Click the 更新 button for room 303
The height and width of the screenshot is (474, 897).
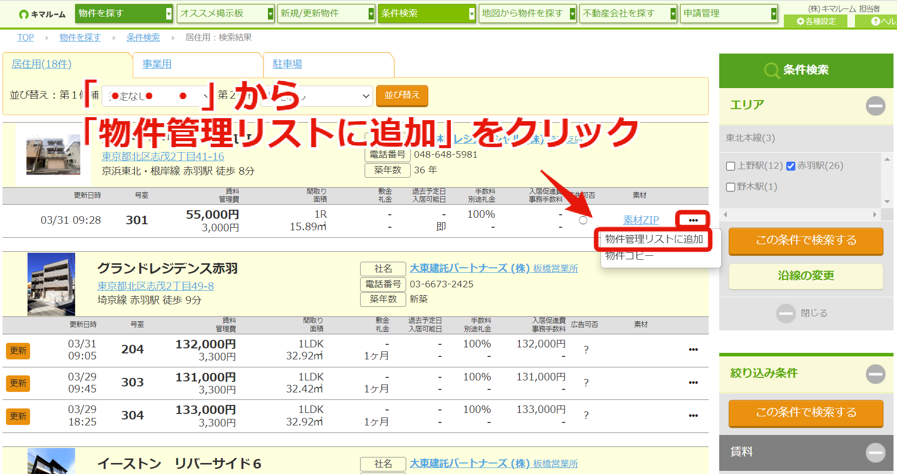click(x=18, y=383)
